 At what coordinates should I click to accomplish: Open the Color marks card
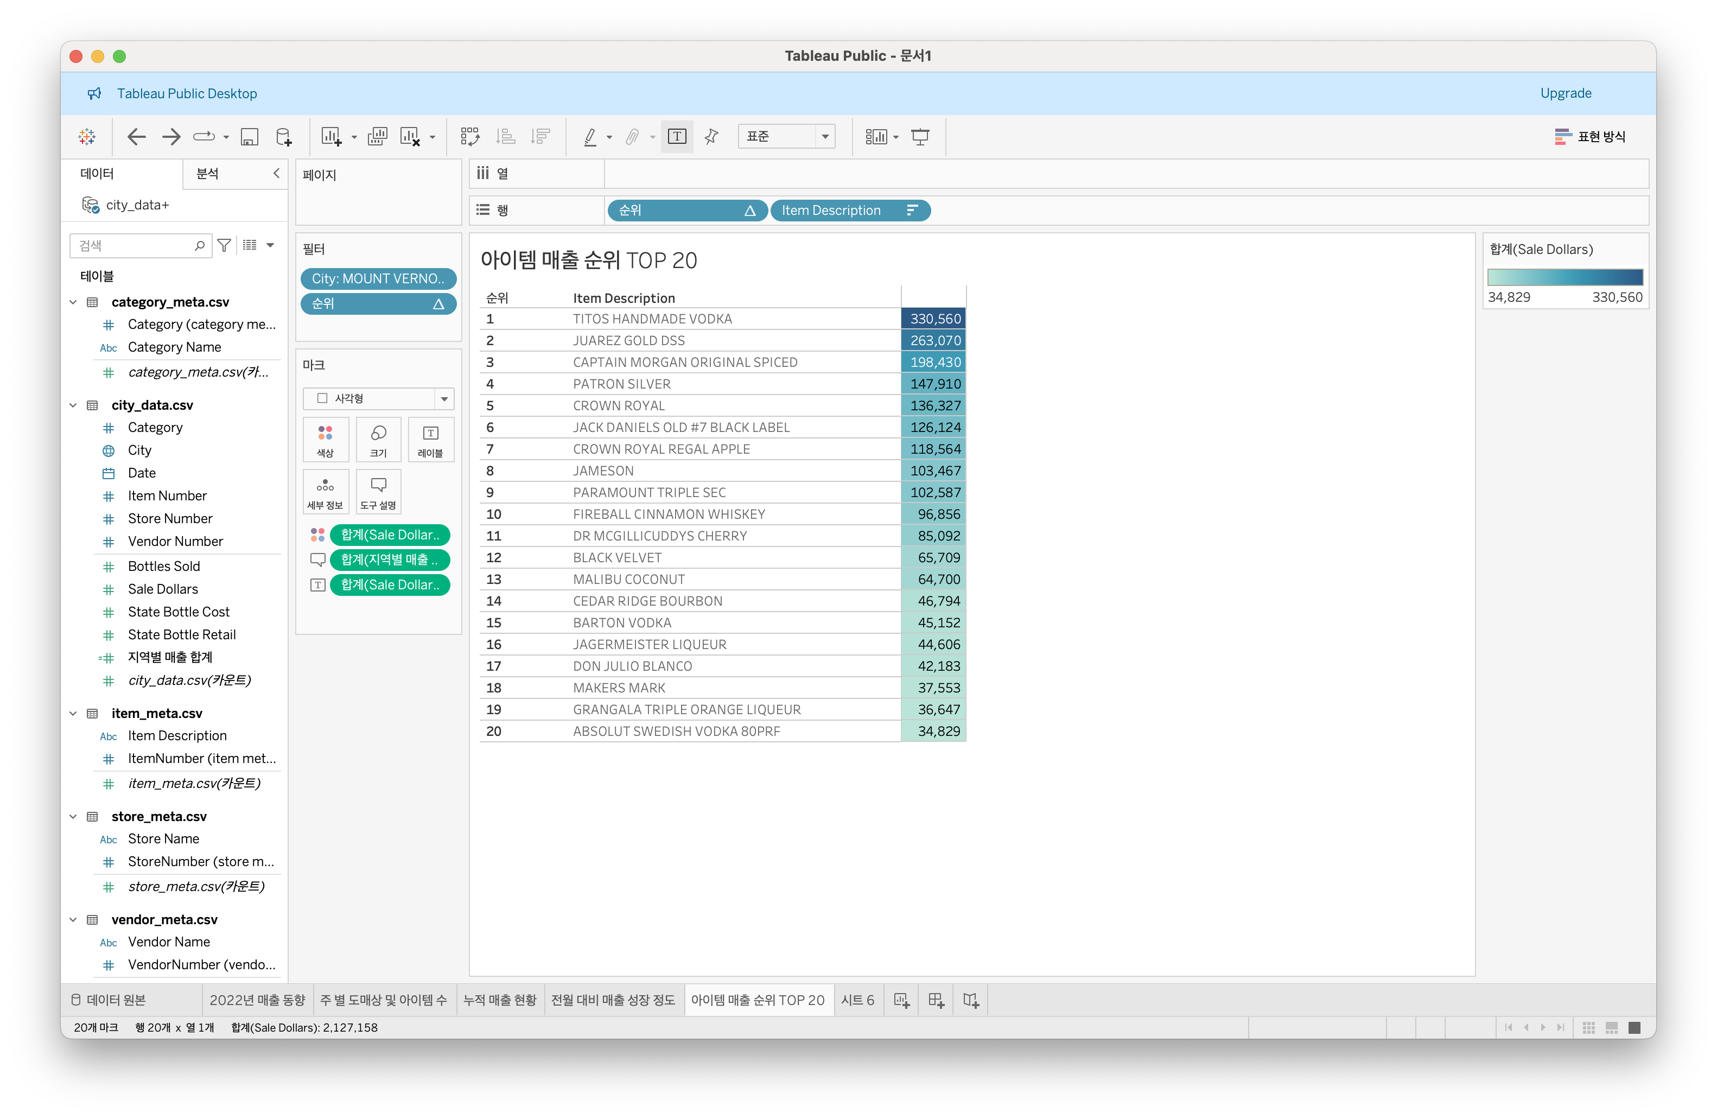[x=326, y=440]
